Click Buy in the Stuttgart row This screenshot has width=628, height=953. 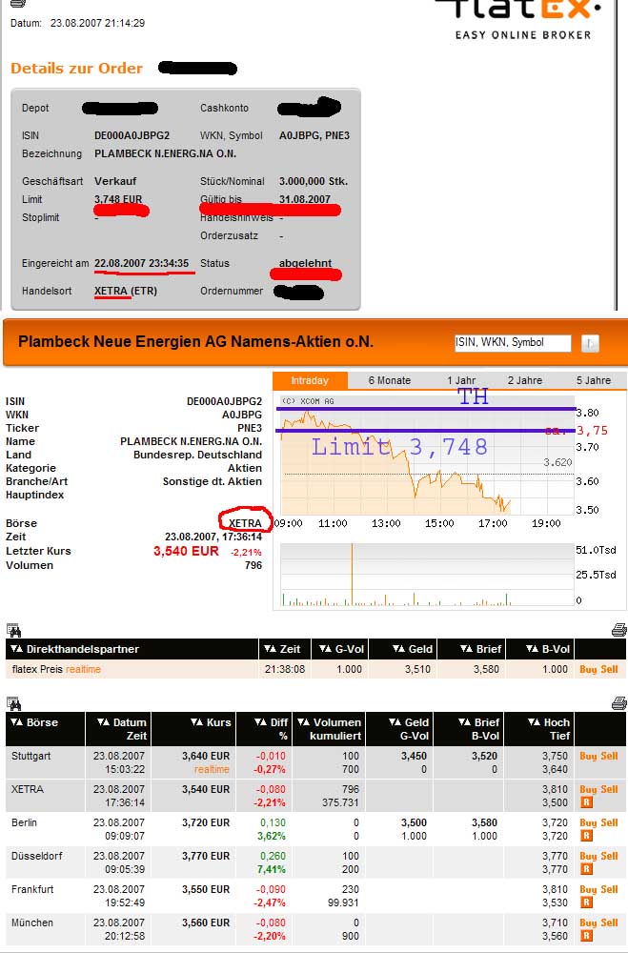click(x=588, y=756)
